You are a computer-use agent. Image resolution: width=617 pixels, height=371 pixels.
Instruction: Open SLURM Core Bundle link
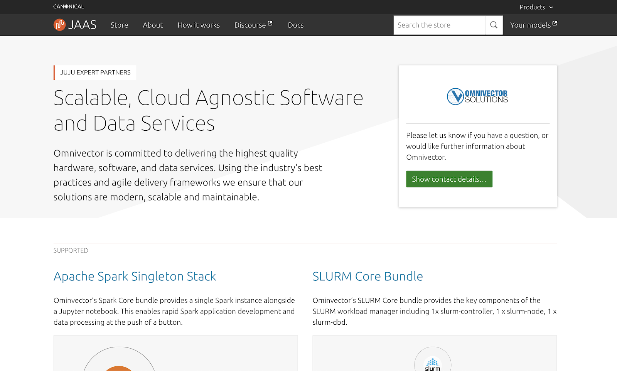click(368, 276)
